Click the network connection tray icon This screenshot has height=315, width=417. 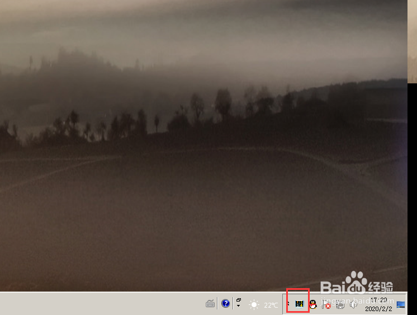tap(340, 304)
